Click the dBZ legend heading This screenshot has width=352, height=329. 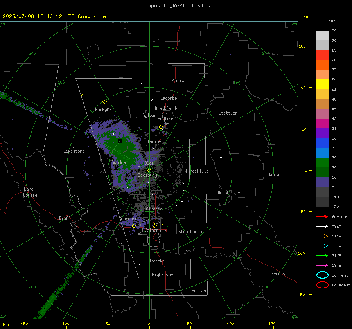click(x=332, y=21)
